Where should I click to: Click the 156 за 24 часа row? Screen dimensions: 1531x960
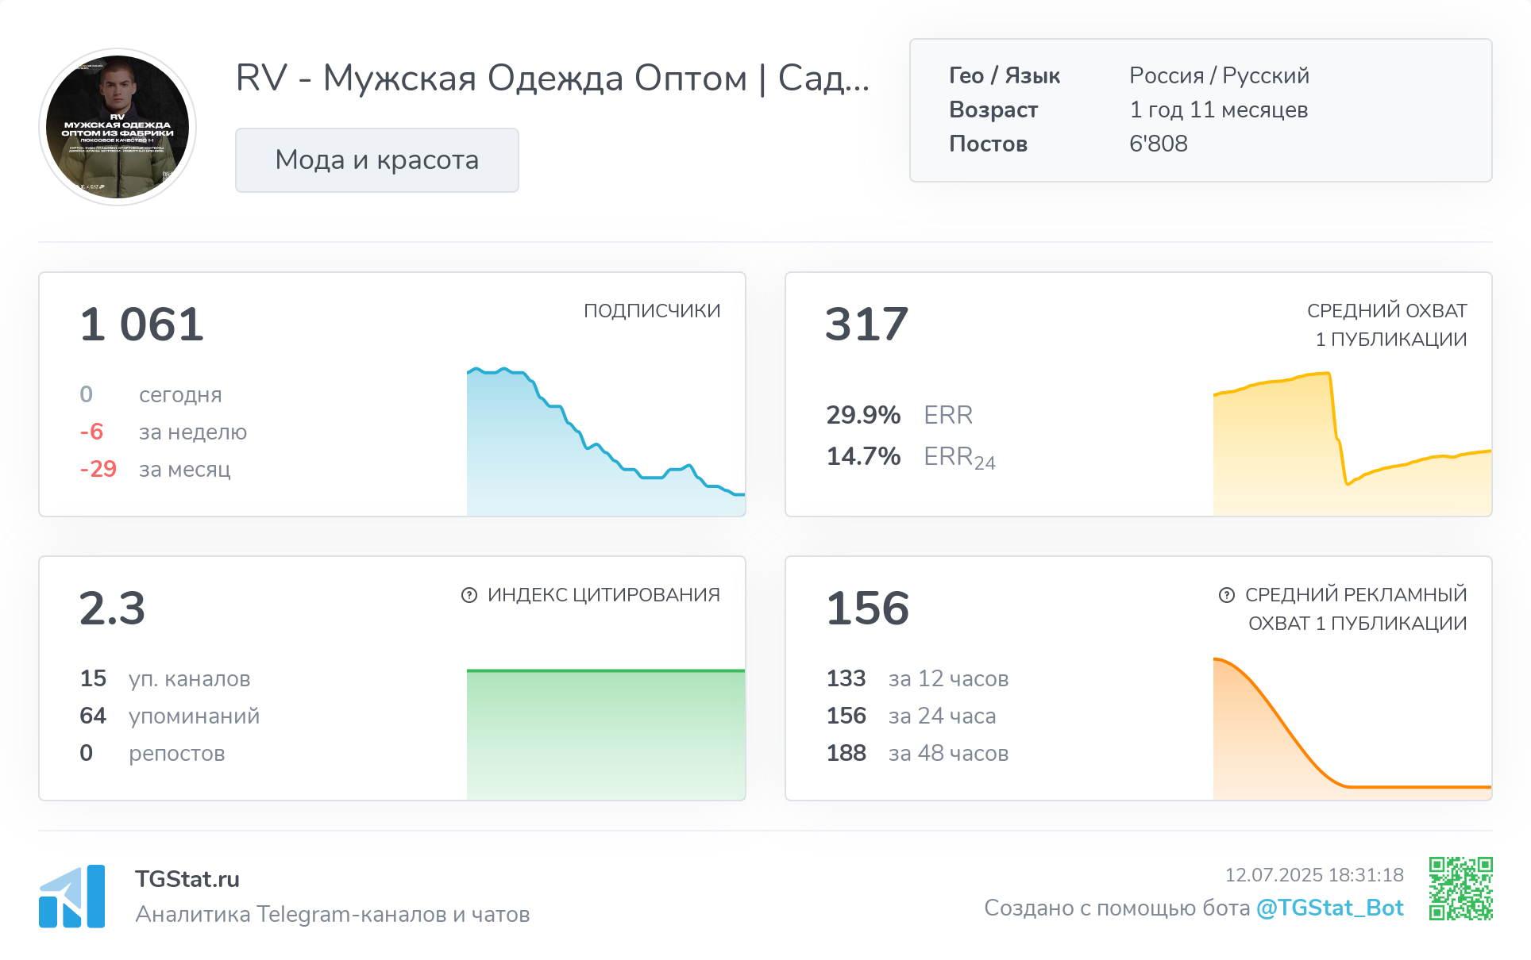[x=912, y=716]
